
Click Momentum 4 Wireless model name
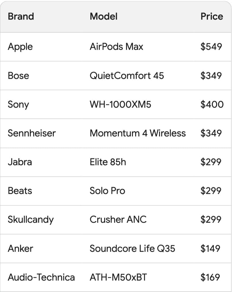(x=138, y=133)
